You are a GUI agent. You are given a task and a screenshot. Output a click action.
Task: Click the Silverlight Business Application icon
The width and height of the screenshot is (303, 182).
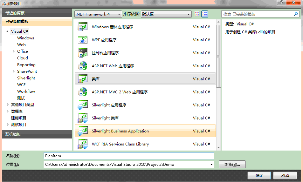(83, 131)
